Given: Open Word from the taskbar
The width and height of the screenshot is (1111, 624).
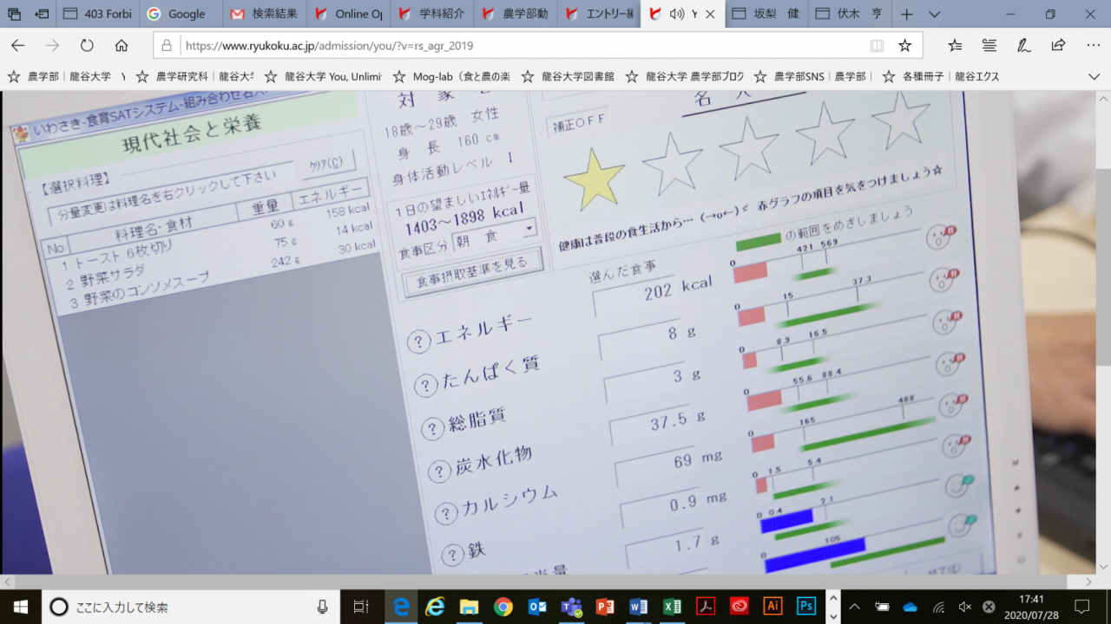Looking at the screenshot, I should (638, 607).
